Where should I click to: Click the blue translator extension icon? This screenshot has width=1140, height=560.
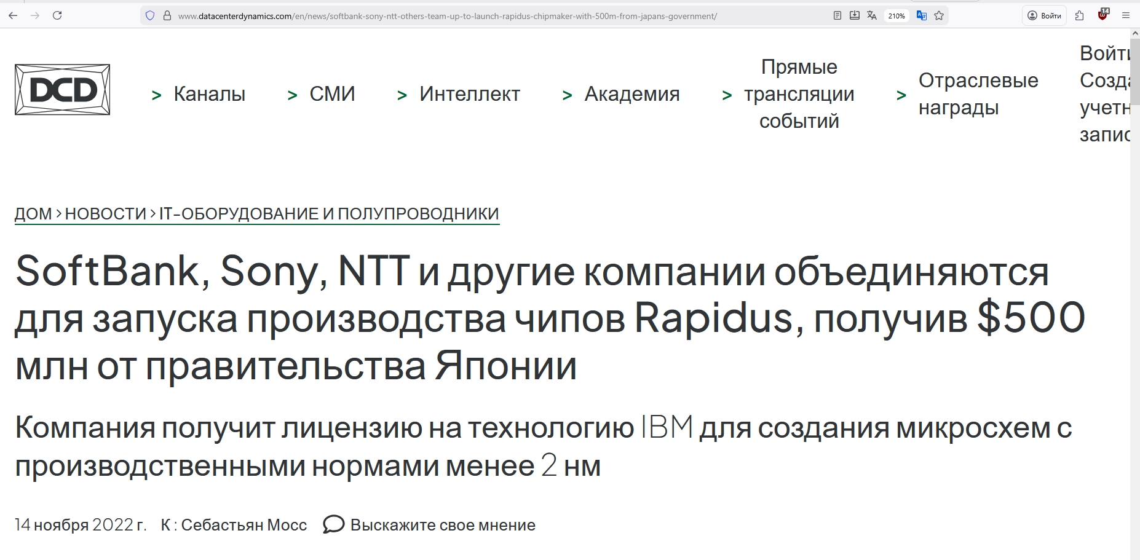[921, 15]
